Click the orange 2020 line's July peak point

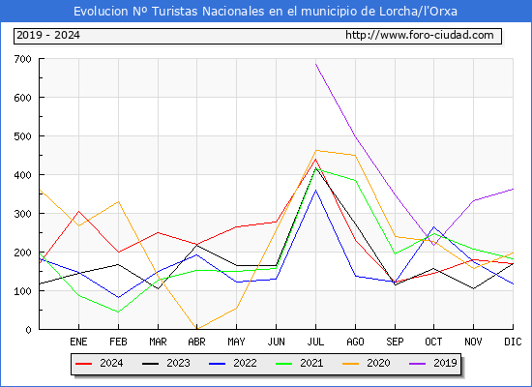coord(316,150)
